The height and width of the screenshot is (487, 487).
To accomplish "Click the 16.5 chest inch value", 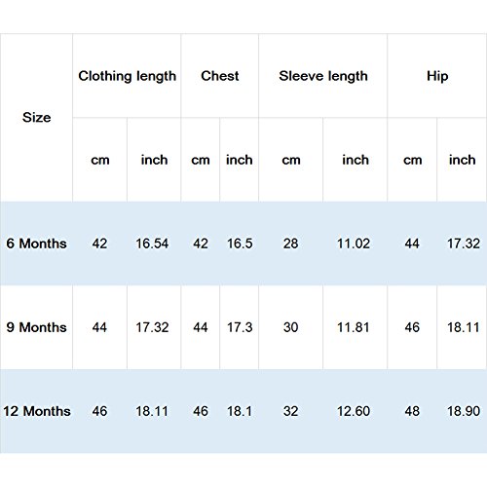I will click(240, 243).
